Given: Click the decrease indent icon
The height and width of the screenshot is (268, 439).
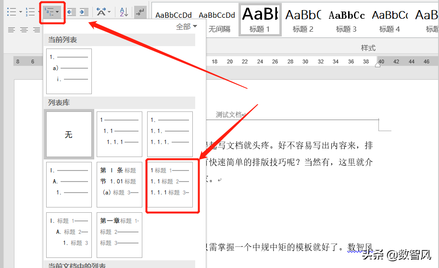Looking at the screenshot, I should tap(71, 12).
